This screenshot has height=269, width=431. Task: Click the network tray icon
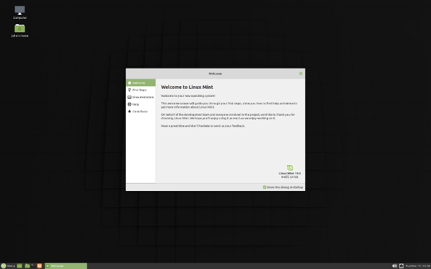pyautogui.click(x=401, y=266)
